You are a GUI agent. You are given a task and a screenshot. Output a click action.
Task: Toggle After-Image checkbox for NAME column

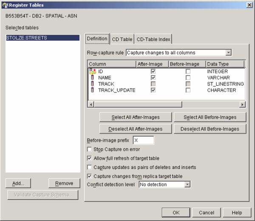[153, 78]
